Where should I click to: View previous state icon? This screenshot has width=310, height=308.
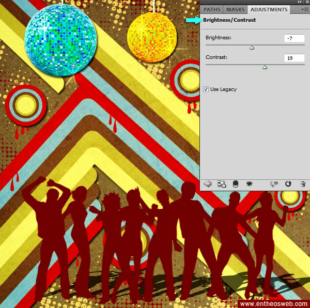click(274, 184)
